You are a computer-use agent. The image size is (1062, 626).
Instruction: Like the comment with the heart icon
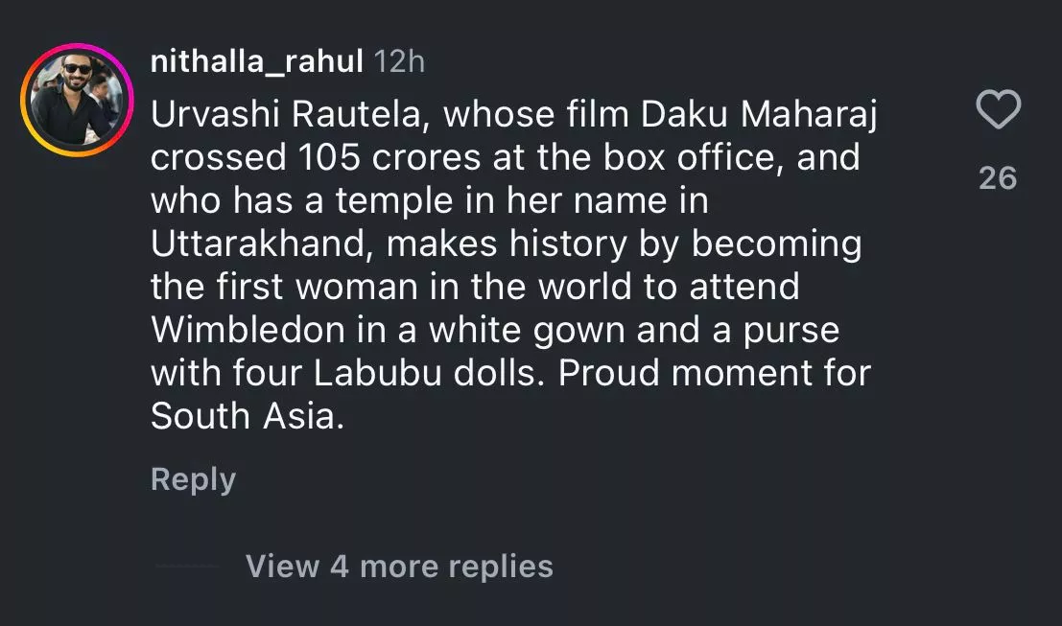pyautogui.click(x=998, y=111)
